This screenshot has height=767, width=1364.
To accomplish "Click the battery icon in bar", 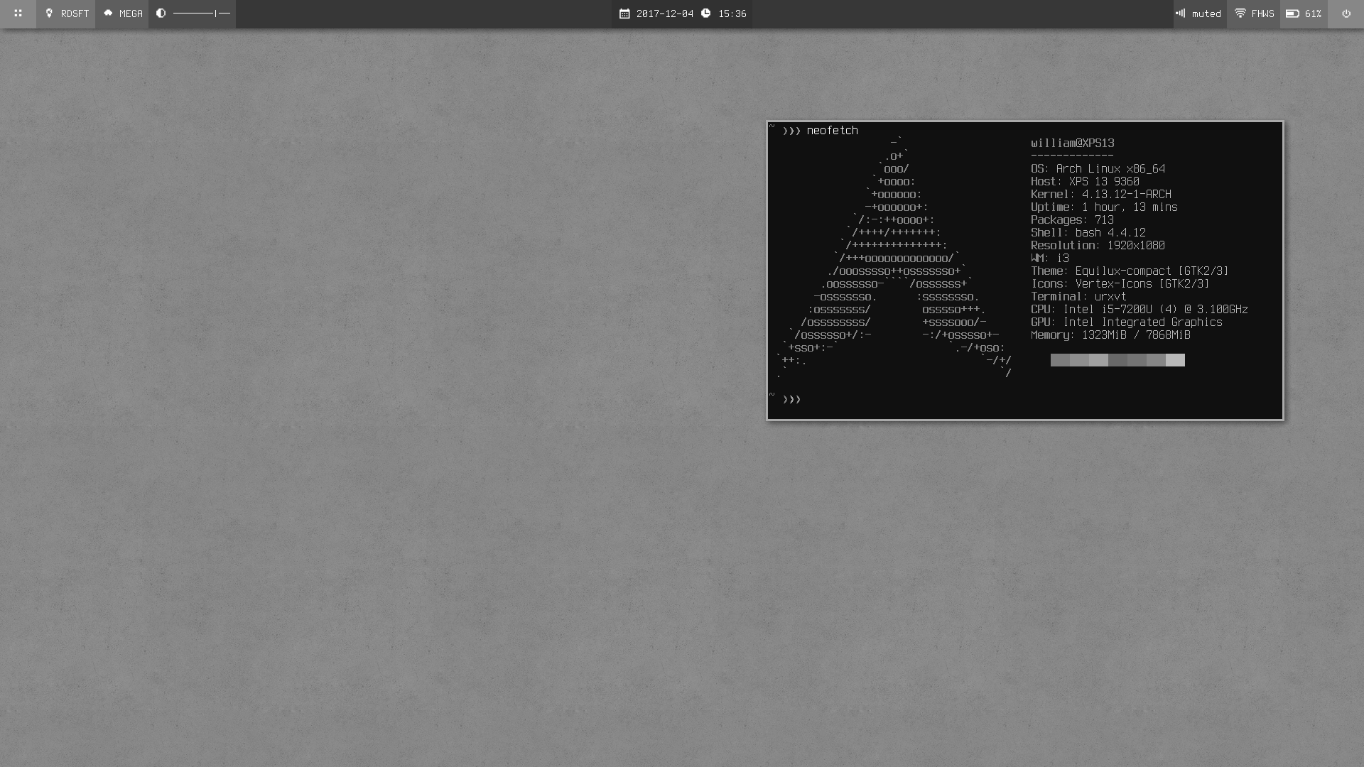I will pos(1292,13).
